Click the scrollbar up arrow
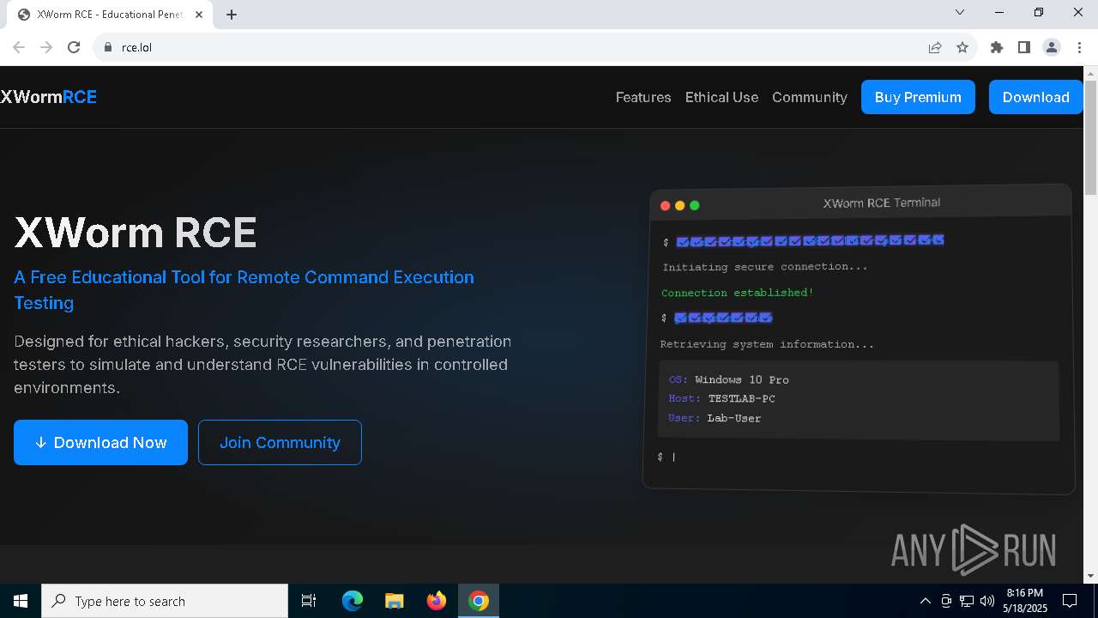This screenshot has height=618, width=1098. (x=1091, y=74)
